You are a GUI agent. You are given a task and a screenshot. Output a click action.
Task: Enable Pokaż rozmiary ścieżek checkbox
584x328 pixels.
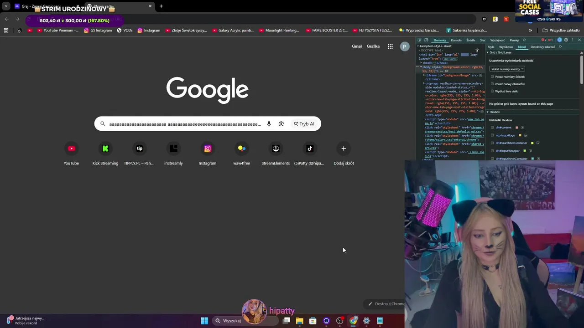[x=492, y=77]
